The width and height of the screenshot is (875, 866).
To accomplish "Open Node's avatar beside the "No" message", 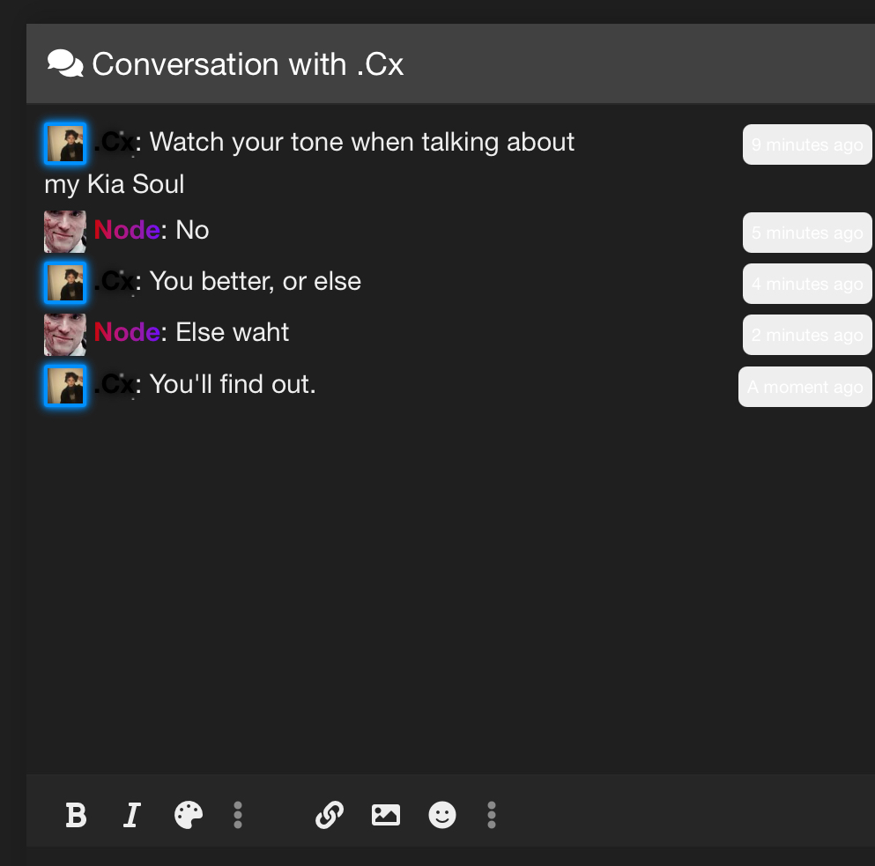I will [x=65, y=232].
